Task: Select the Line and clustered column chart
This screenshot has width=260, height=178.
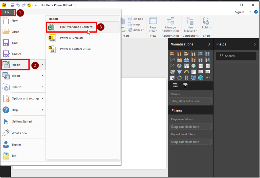Action: (201, 60)
